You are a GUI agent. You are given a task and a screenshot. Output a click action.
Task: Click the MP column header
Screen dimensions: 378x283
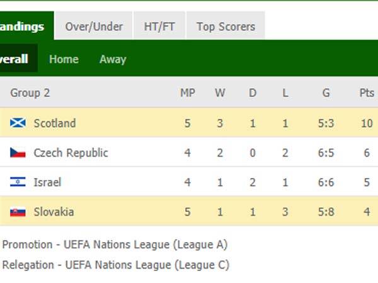point(187,93)
